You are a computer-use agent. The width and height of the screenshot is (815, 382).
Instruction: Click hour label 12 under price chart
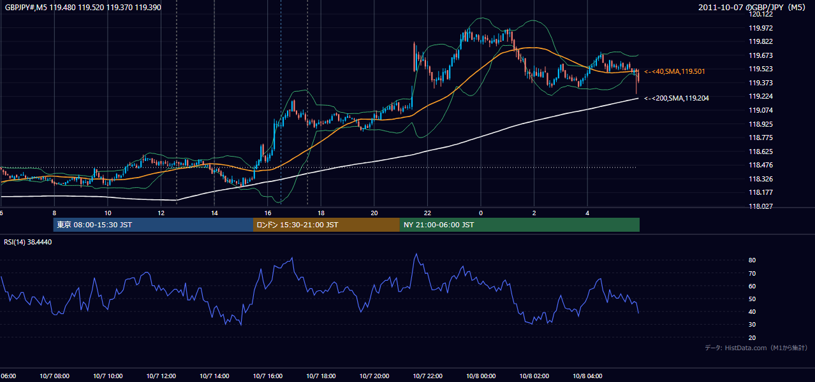(x=161, y=213)
